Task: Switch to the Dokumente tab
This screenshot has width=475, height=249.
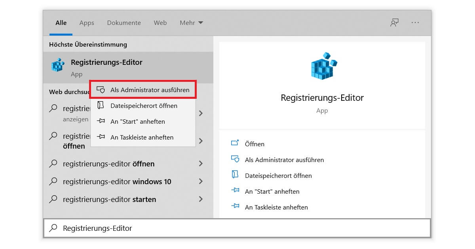Action: coord(124,23)
